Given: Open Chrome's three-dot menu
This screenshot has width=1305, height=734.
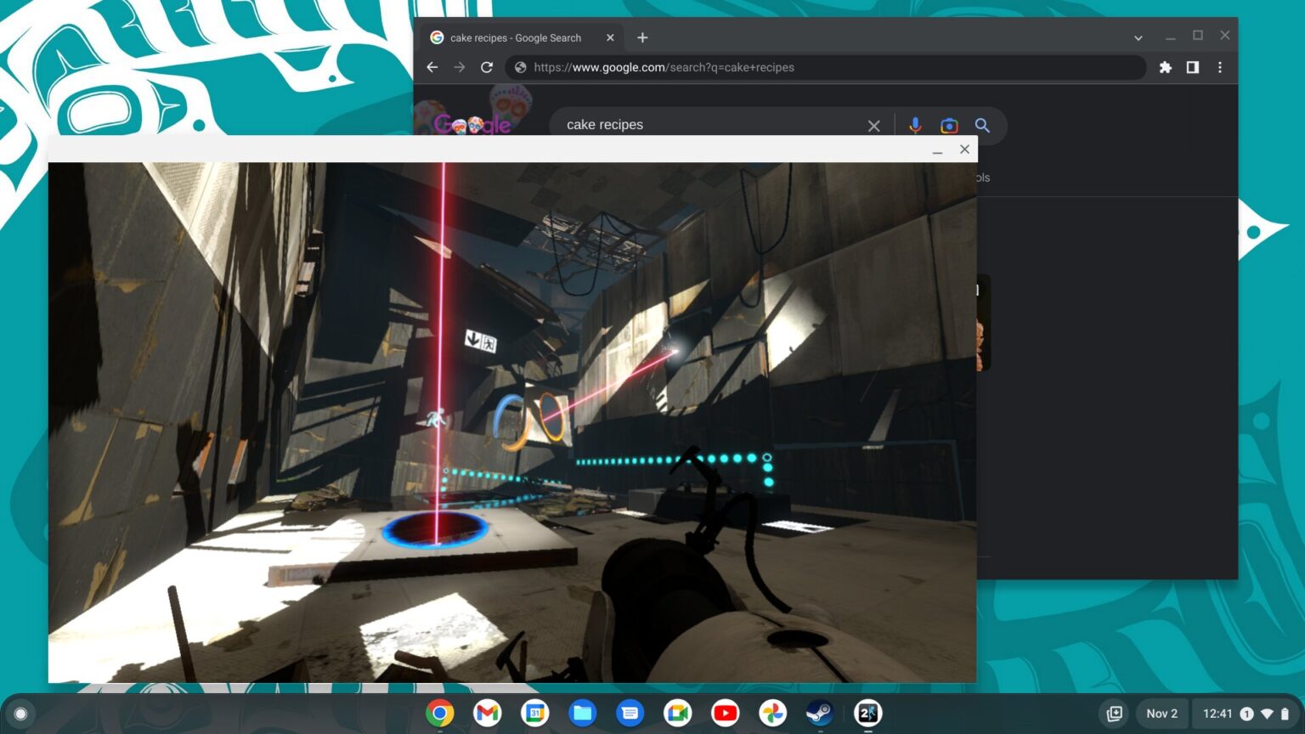Looking at the screenshot, I should click(x=1220, y=67).
